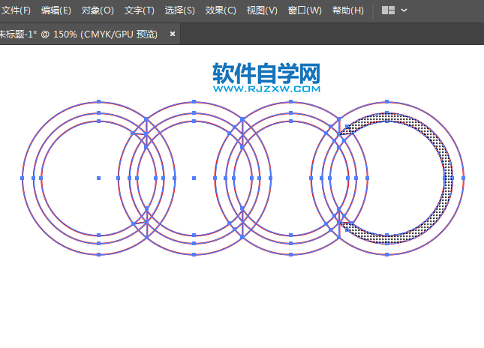Open the 编辑(E) menu
The image size is (484, 348).
56,10
